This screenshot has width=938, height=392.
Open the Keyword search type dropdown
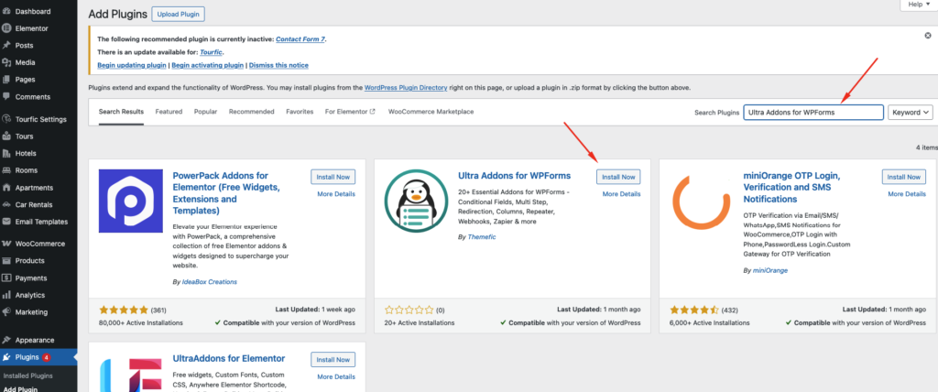coord(911,112)
